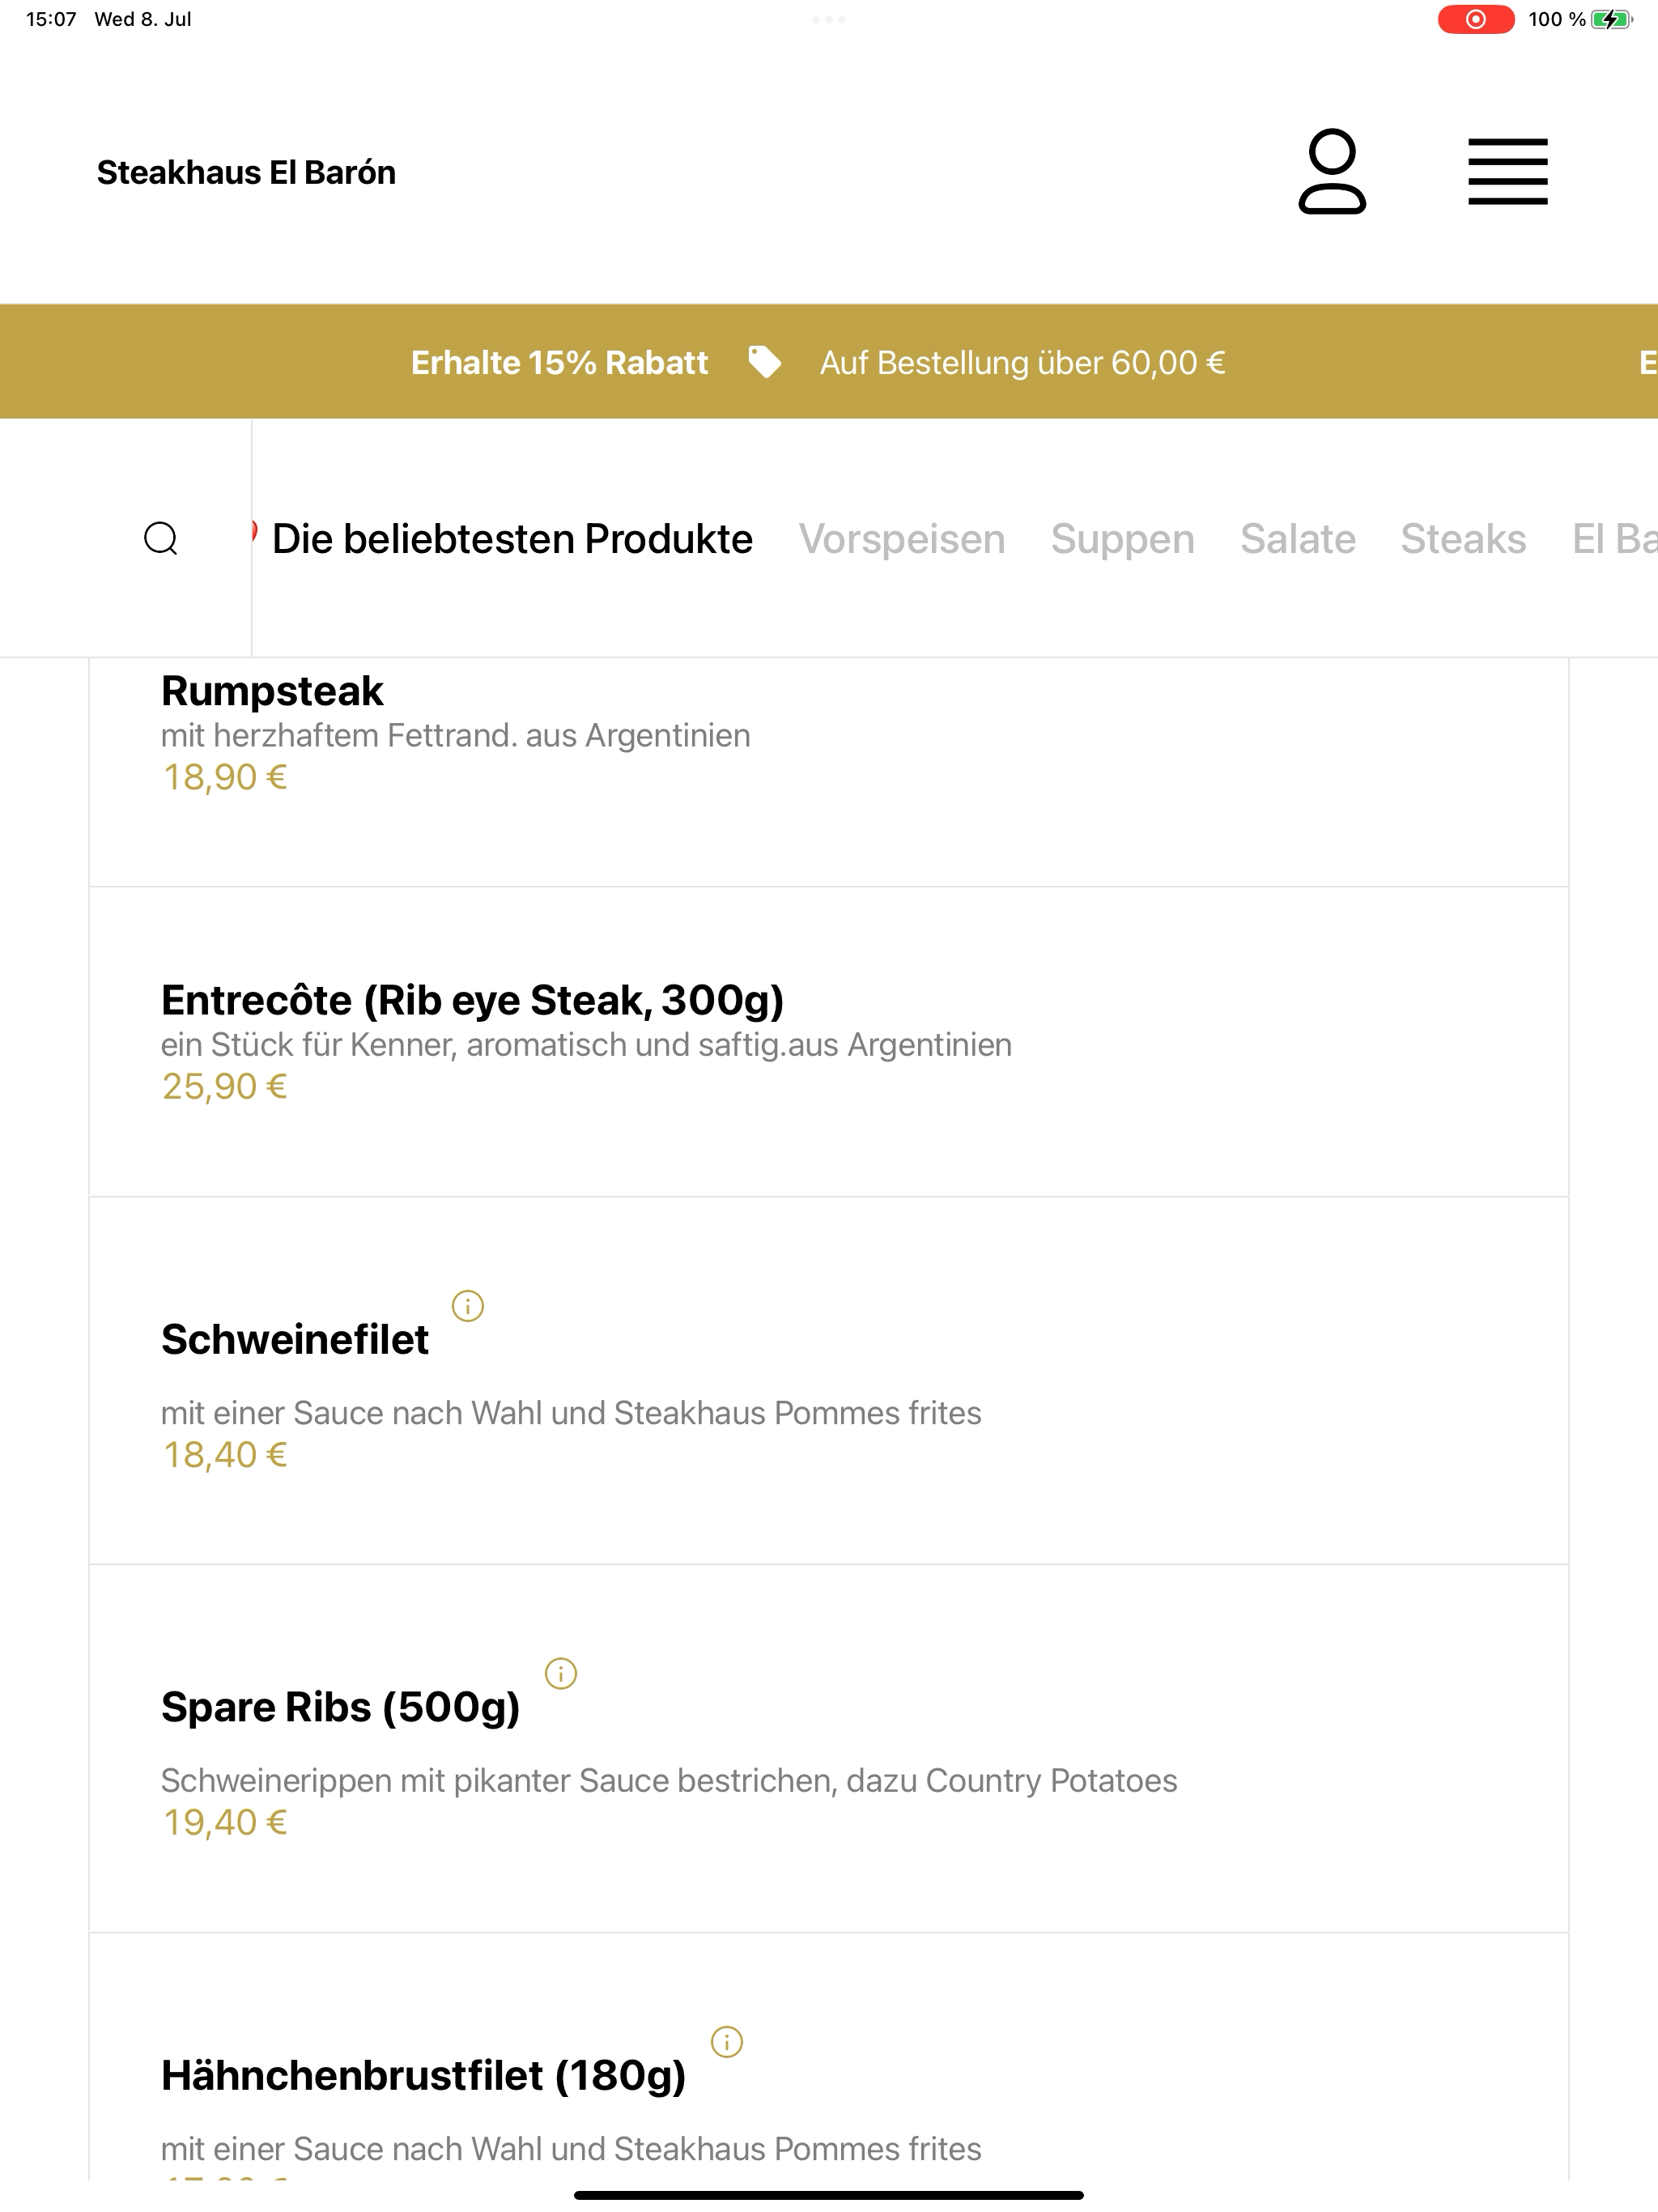Tap Auf Bestellung über 60,00 € text
Image resolution: width=1658 pixels, height=2212 pixels.
1022,362
